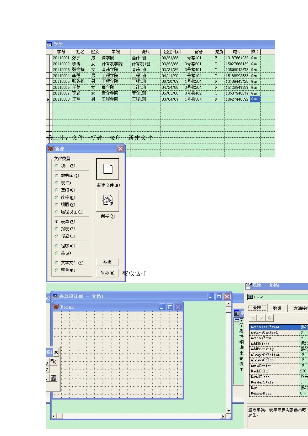Click the 表单设计器 scroll right arrow
Viewport: 308px width, 436px height.
(x=223, y=416)
